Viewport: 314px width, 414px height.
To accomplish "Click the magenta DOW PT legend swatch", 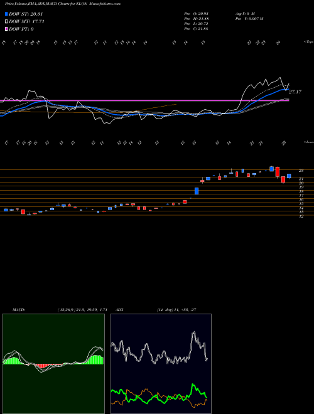I will pos(7,29).
